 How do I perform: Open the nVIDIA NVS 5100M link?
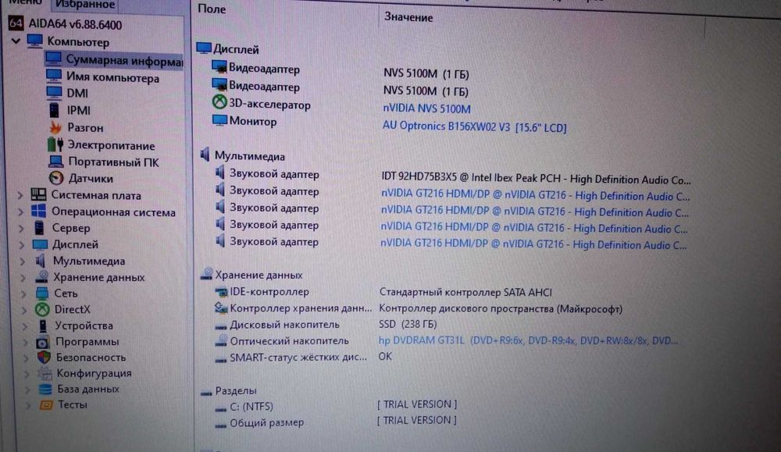click(427, 109)
